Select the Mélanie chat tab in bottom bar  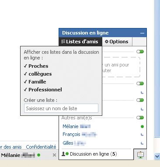[x=29, y=155]
